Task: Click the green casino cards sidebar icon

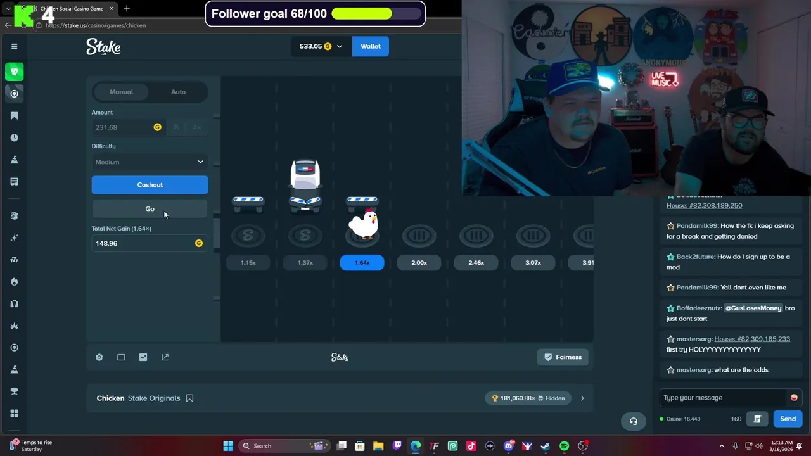Action: click(14, 72)
